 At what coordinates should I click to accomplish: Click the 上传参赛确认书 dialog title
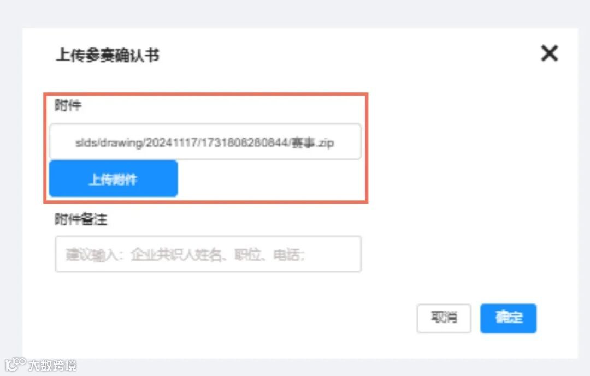click(x=108, y=55)
